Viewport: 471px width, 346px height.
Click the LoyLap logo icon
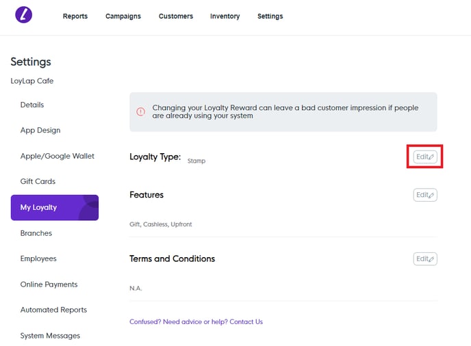coord(24,15)
